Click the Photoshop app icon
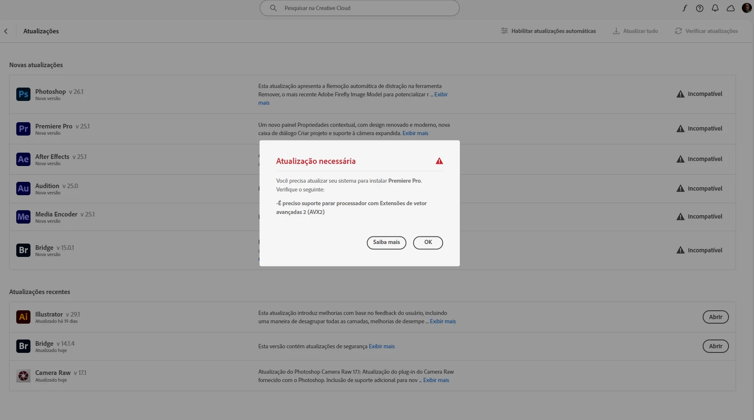Viewport: 754px width, 420px height. click(x=23, y=94)
